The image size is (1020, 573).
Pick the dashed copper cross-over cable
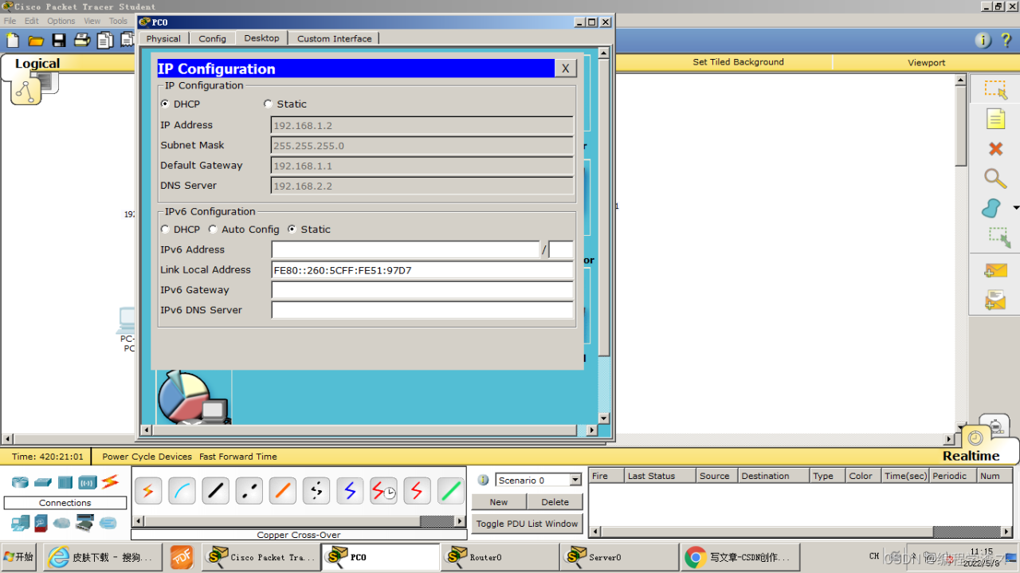(249, 491)
